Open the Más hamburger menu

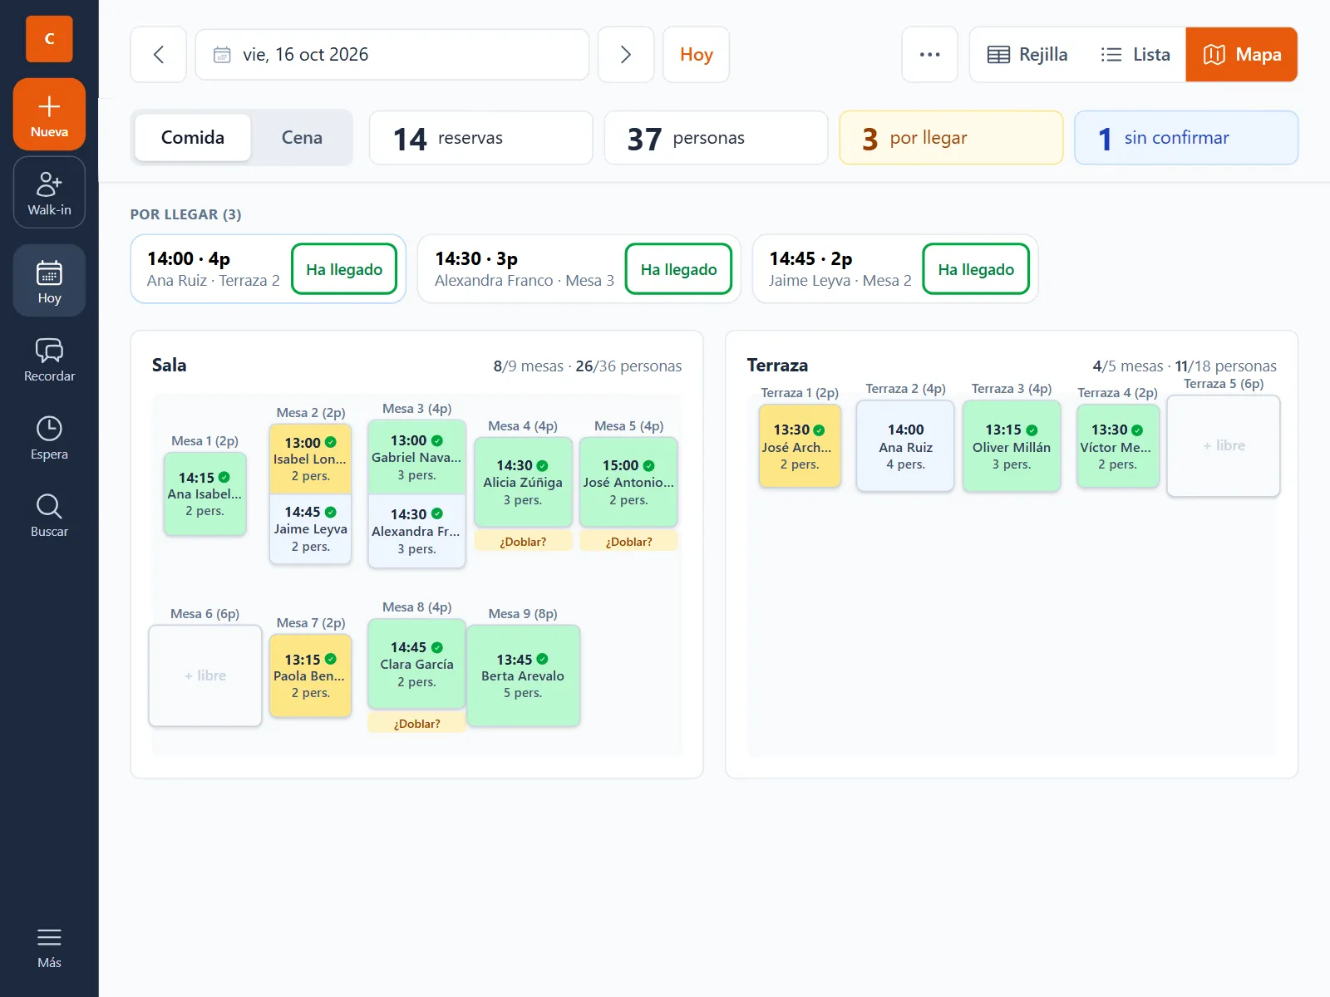click(x=49, y=947)
